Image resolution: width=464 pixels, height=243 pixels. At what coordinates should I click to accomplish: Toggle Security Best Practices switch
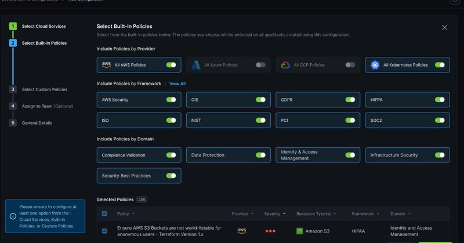point(171,176)
